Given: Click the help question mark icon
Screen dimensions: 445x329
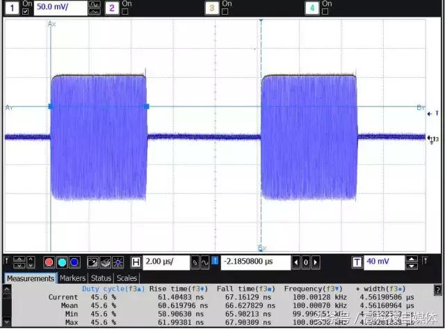Looking at the screenshot, I should click(x=437, y=290).
